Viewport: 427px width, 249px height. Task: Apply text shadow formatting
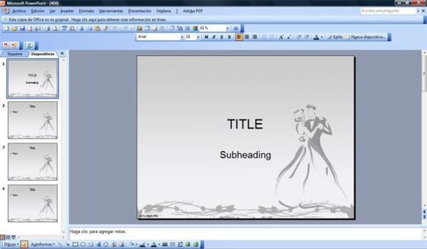click(x=230, y=37)
